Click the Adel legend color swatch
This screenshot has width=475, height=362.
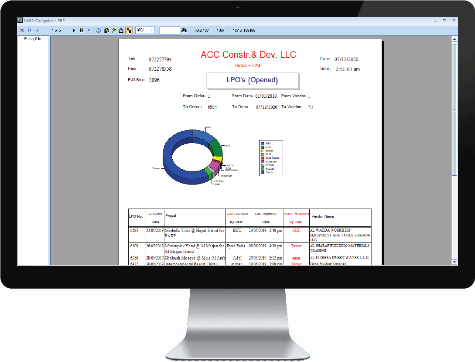coord(263,143)
